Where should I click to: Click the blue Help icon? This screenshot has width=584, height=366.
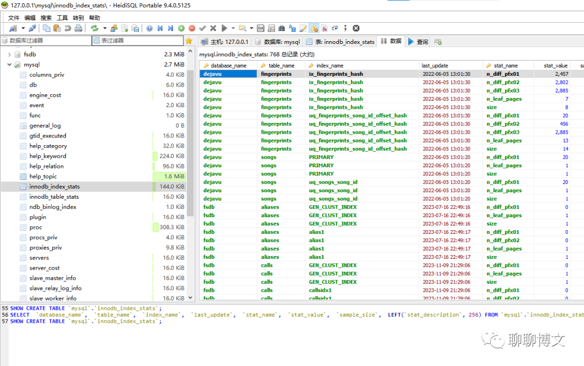pos(149,28)
